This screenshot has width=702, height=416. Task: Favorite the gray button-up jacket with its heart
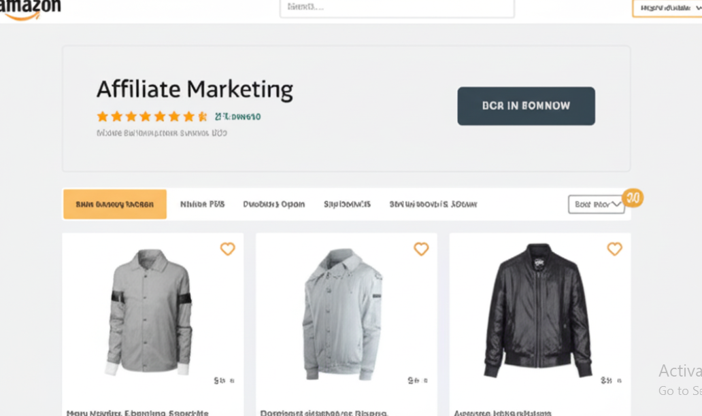click(228, 249)
